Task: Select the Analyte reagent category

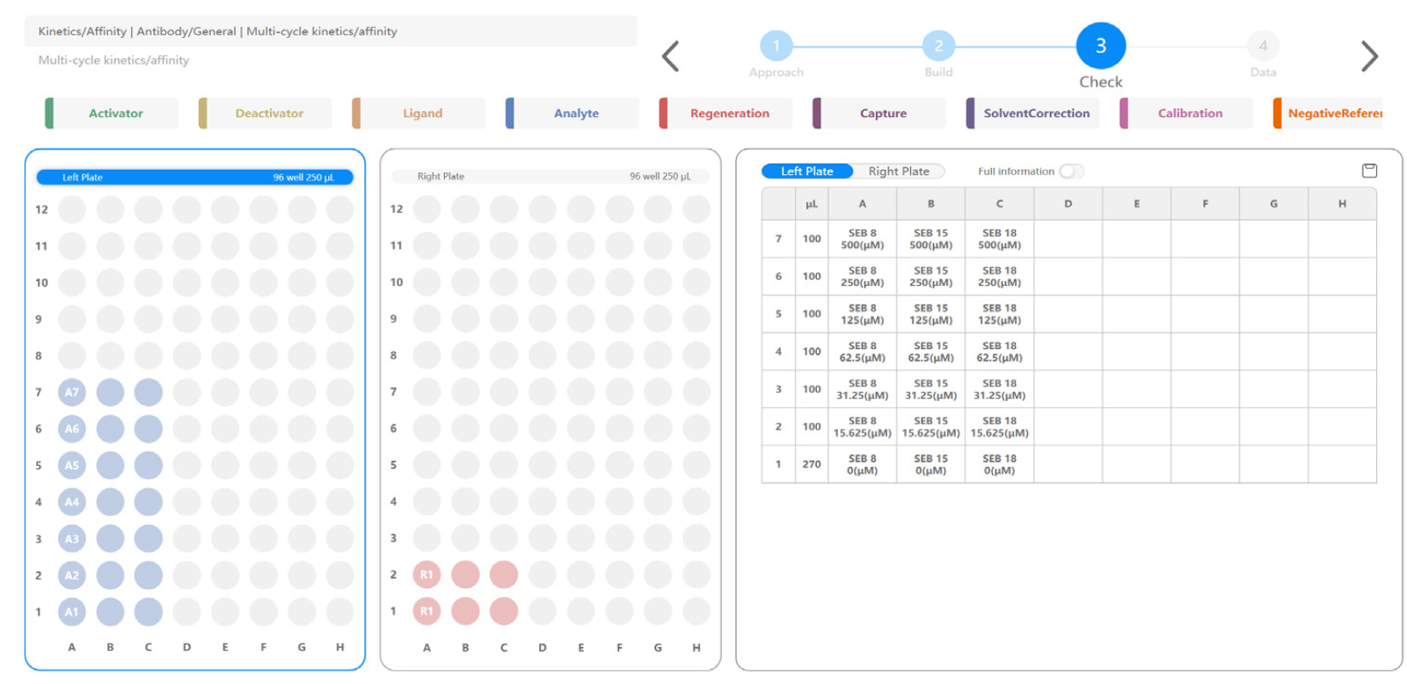Action: pos(575,113)
